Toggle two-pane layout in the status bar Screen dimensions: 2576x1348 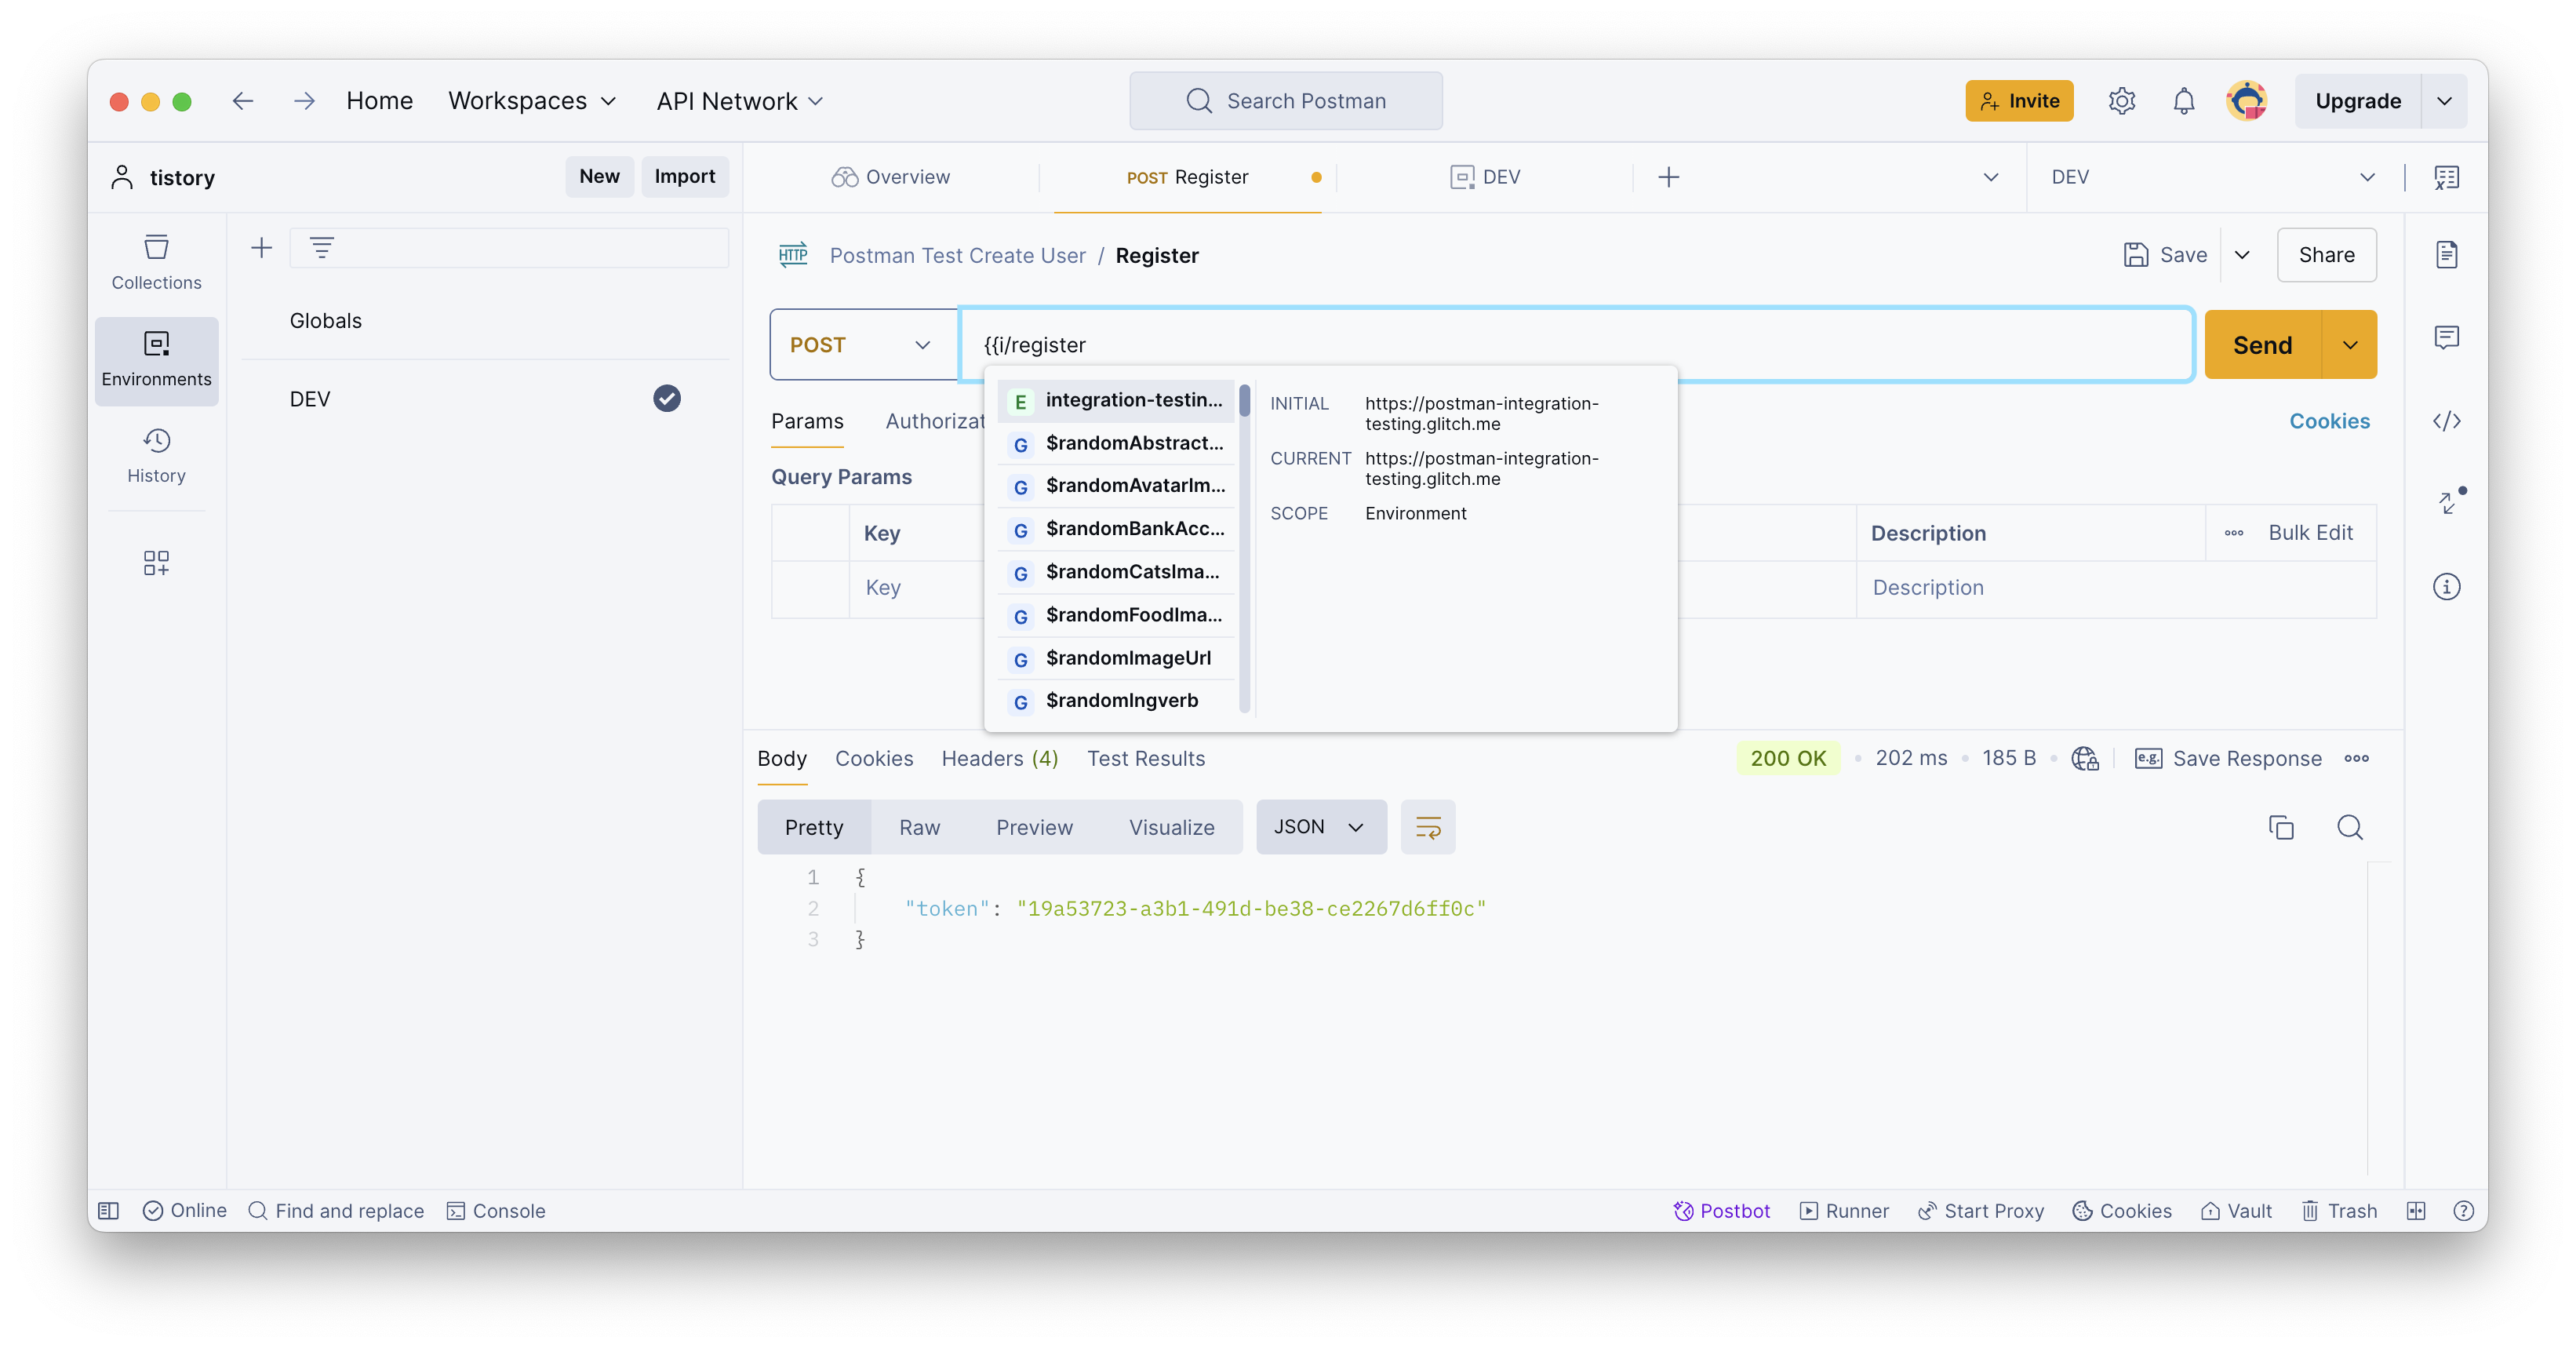(x=2416, y=1211)
